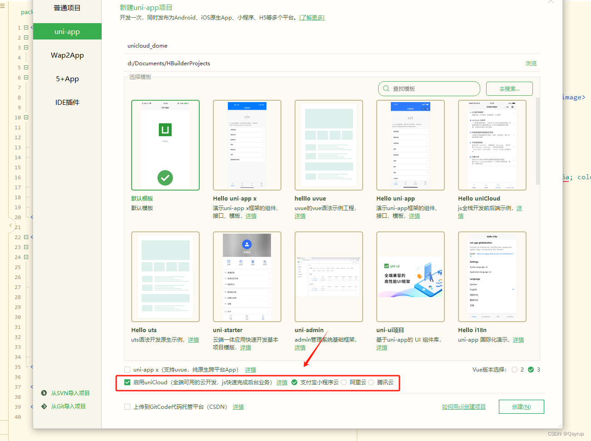
Task: Open 详情 link beside 启用uniCloud
Action: [282, 382]
